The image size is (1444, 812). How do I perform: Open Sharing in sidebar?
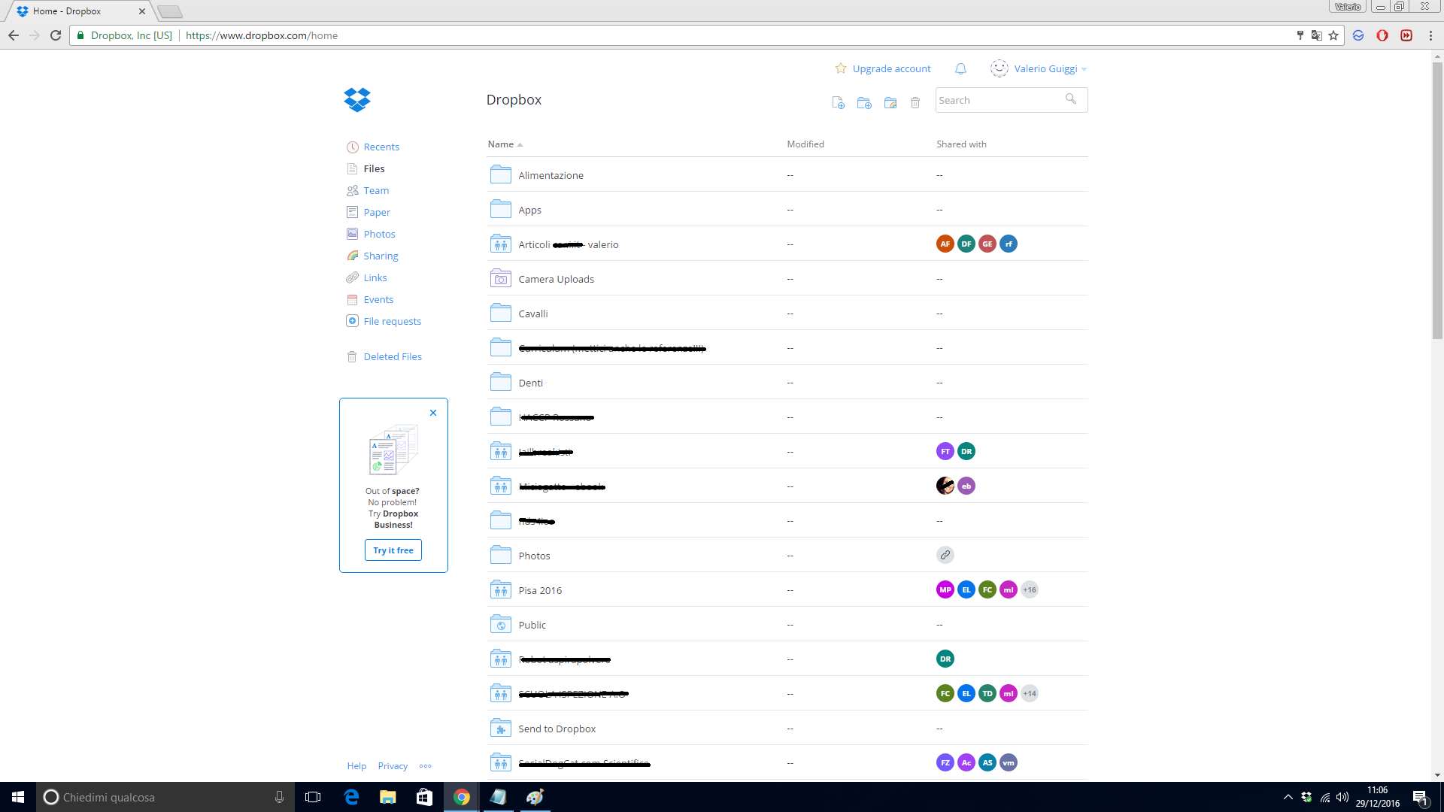[x=381, y=256]
